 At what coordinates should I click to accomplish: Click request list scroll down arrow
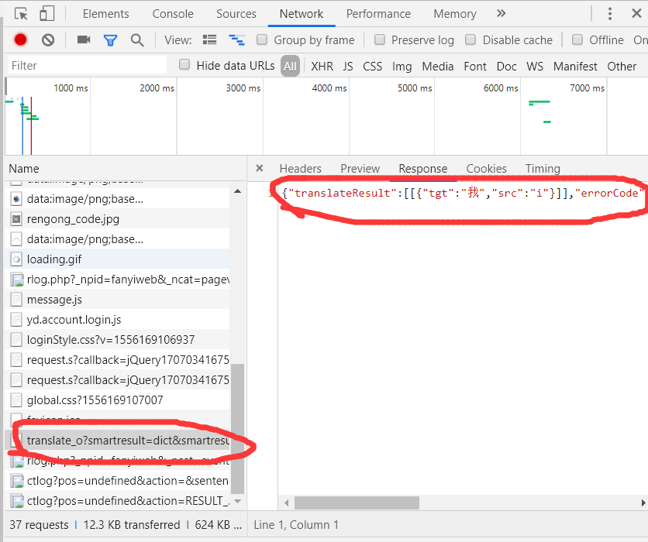(237, 501)
